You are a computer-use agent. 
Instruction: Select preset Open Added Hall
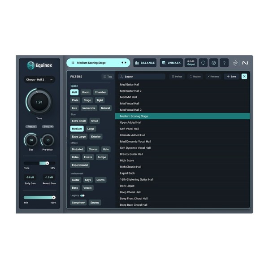click(182, 122)
